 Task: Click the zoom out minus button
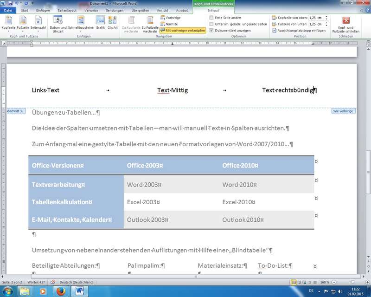334,282
